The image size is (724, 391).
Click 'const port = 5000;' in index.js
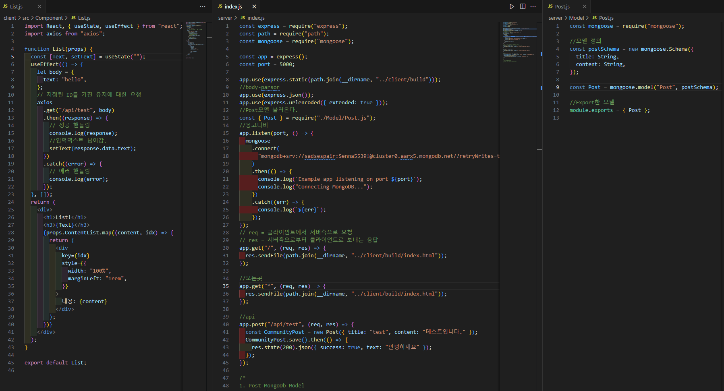click(267, 64)
